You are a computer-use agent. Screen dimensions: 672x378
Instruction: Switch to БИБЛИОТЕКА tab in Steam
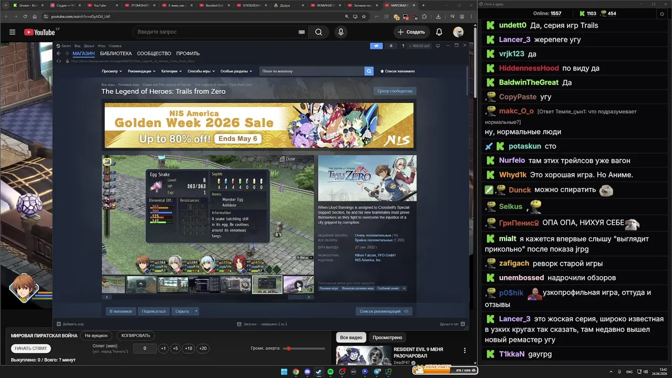coord(116,54)
